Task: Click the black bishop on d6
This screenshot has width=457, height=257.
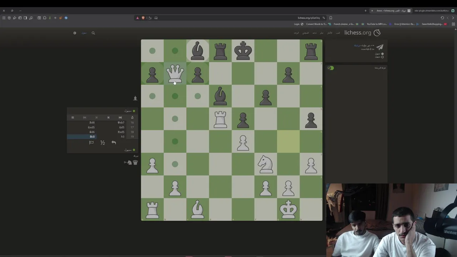Action: point(220,96)
